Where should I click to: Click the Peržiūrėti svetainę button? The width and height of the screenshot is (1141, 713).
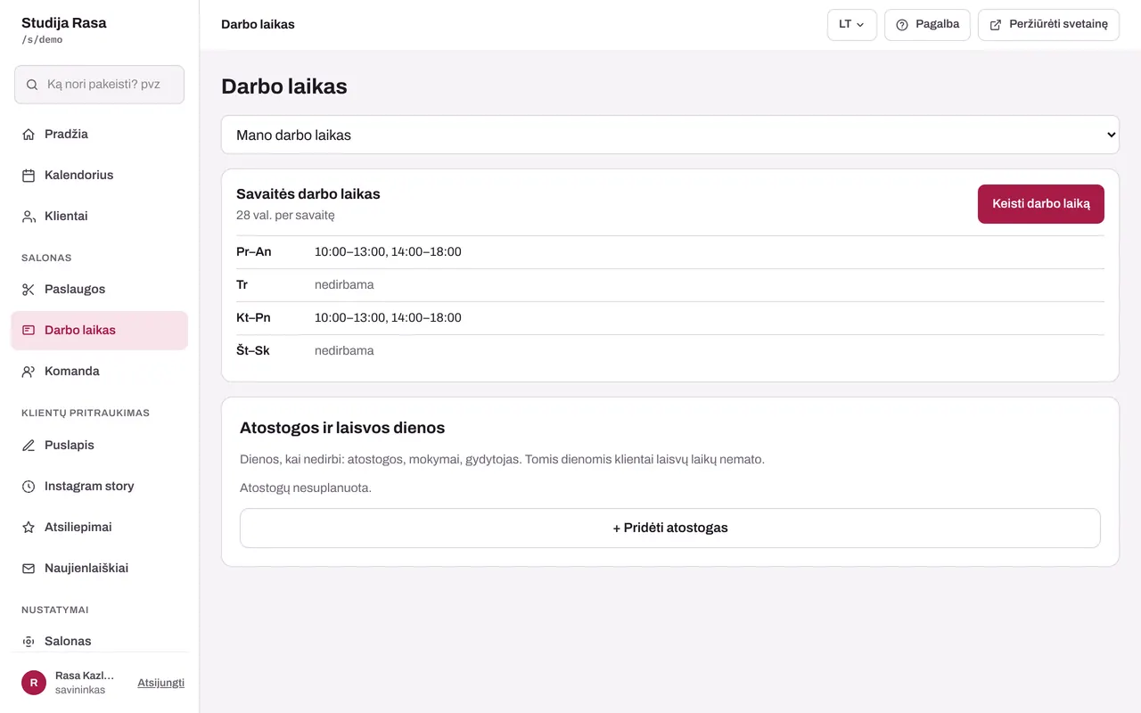[1048, 25]
